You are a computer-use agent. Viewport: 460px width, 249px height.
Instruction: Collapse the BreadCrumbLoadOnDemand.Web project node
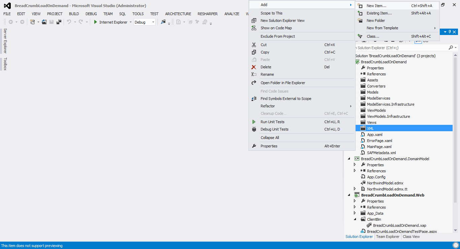(349, 195)
